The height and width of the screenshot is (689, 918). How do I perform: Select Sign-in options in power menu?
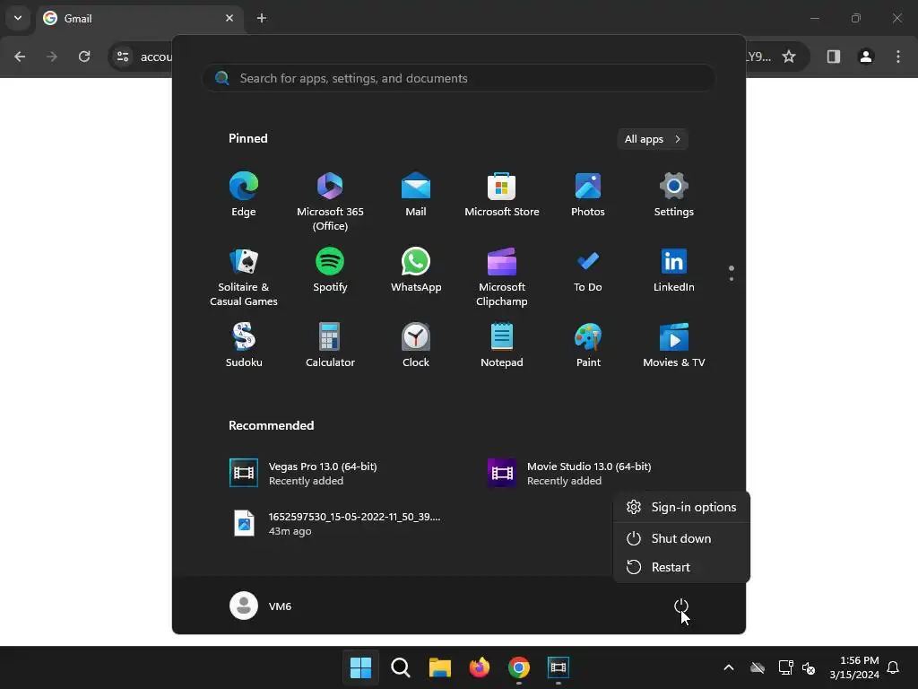681,507
